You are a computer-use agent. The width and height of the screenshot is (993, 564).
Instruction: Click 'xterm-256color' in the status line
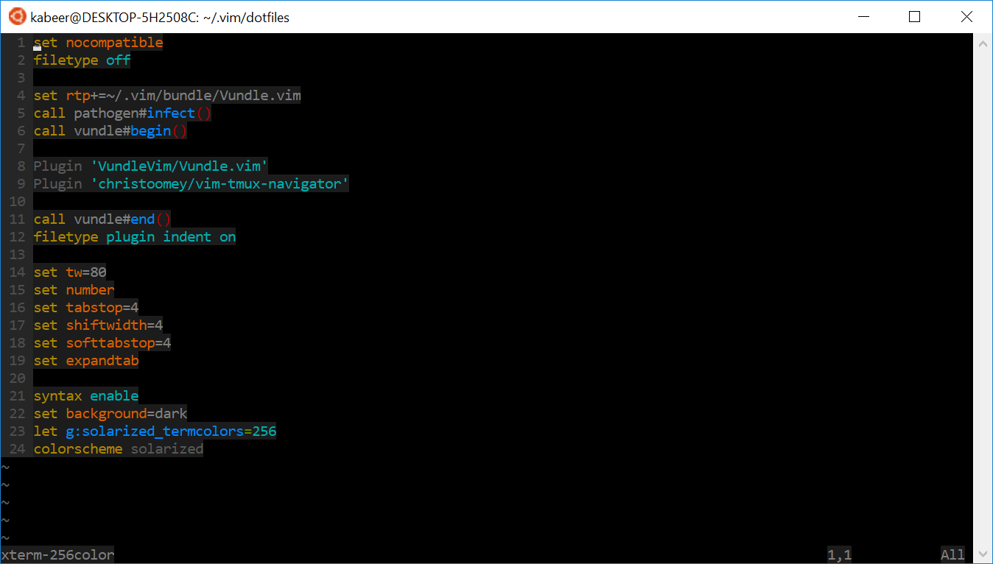(57, 554)
